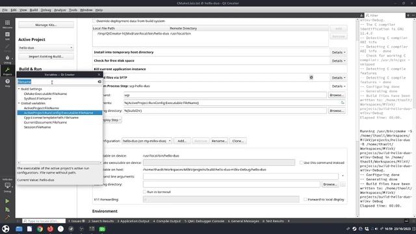Expand Details for Check for free disk space
Viewport: 416px width, 234px height.
[x=339, y=60]
